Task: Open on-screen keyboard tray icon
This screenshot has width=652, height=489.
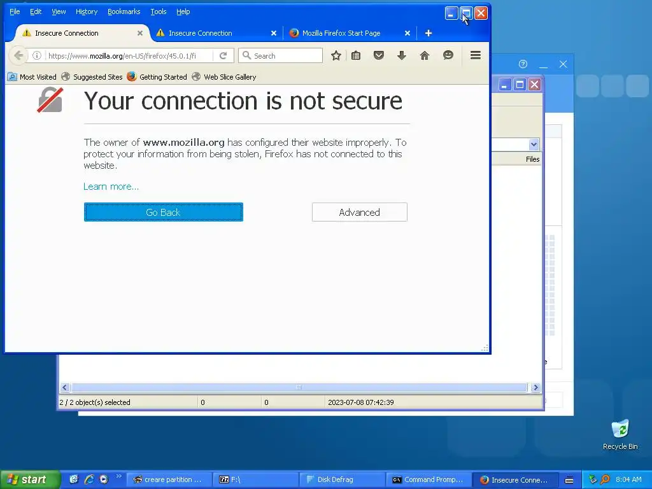Action: point(569,480)
